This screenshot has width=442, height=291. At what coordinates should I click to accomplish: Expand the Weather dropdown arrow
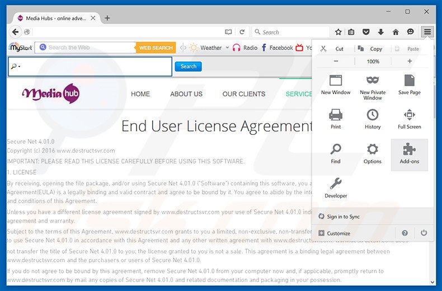(227, 48)
